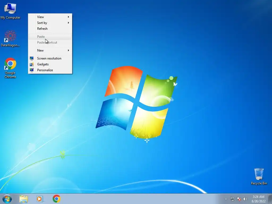
Task: Open the clock showing 3:24 AM
Action: 258,199
